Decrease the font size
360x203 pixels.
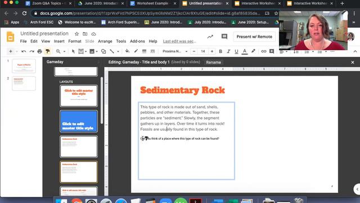(x=194, y=51)
